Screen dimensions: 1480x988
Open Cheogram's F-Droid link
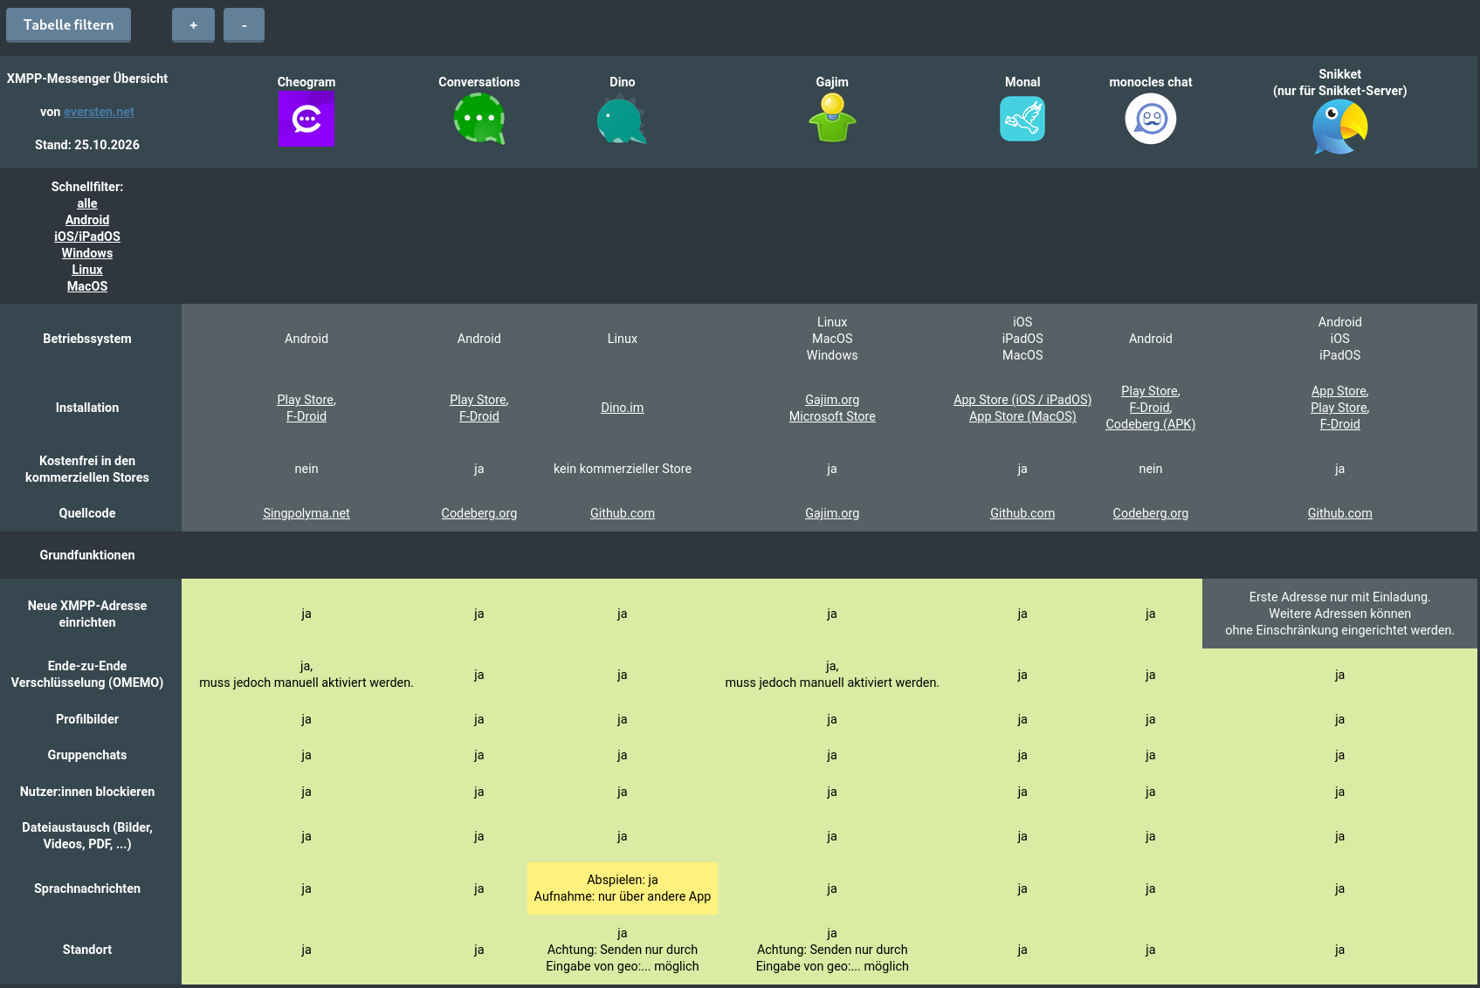[306, 416]
